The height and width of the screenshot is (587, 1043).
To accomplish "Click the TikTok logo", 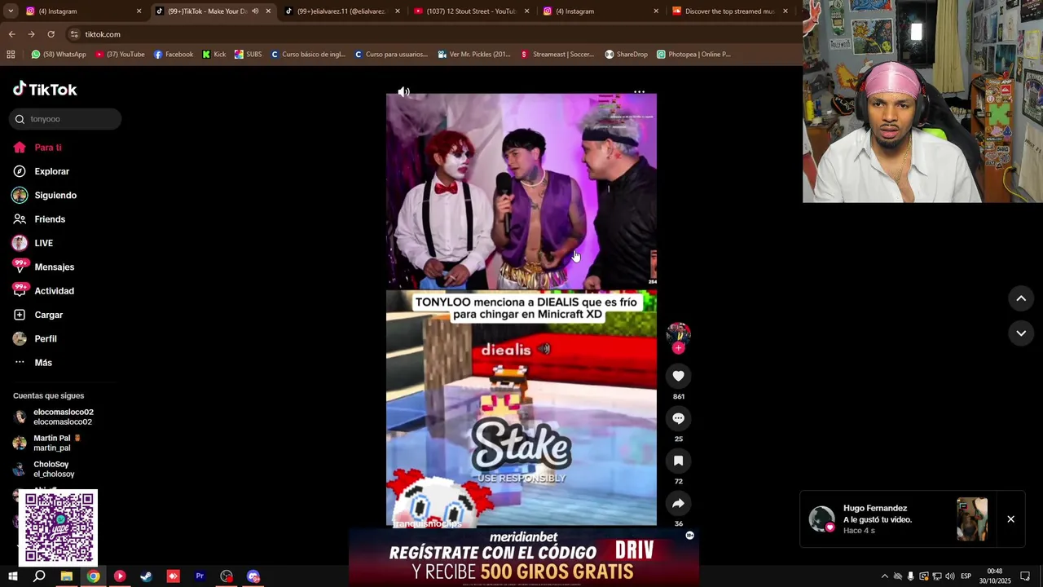I will coord(45,89).
